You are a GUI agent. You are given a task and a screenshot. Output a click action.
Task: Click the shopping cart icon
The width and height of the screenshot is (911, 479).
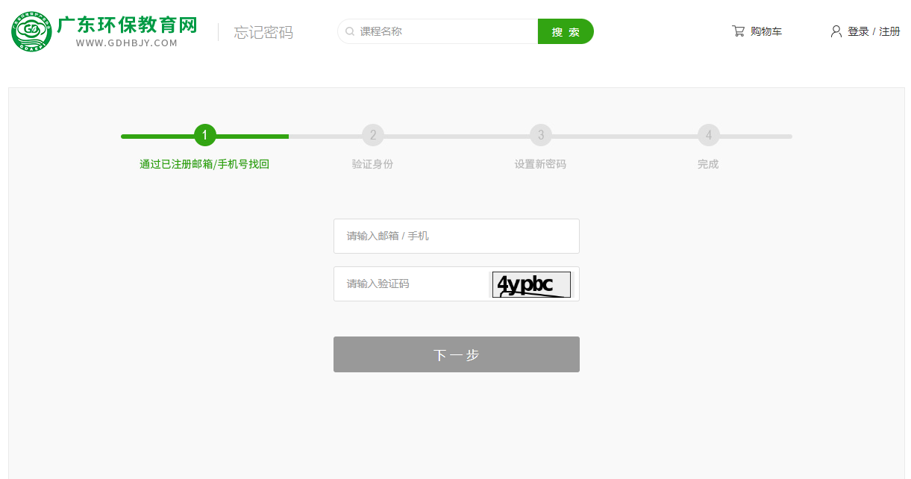click(x=738, y=31)
